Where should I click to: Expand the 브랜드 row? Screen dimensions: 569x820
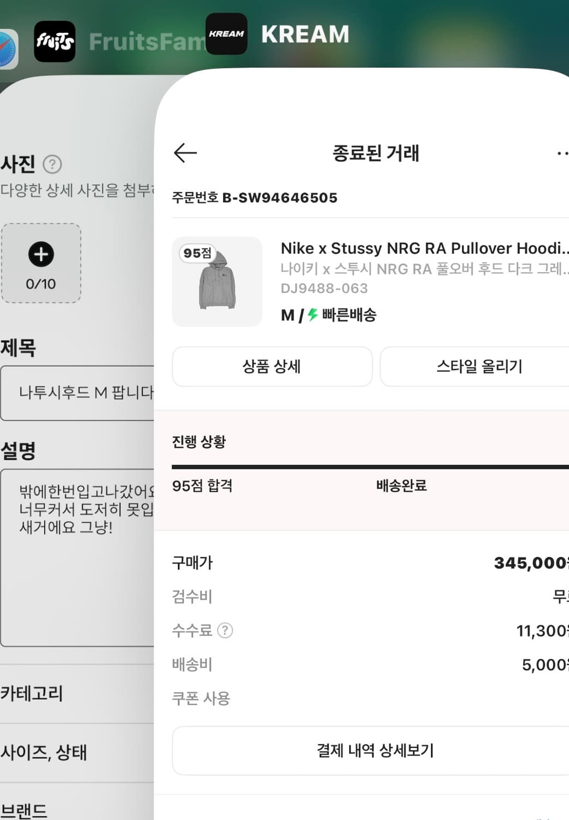(x=77, y=810)
